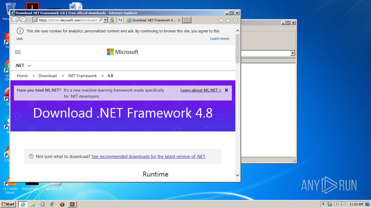Open media player taskbar icon

pos(43,204)
